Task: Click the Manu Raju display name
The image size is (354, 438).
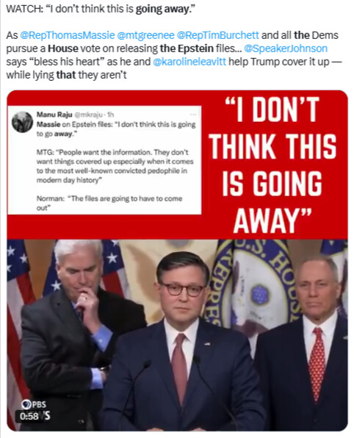Action: click(54, 115)
